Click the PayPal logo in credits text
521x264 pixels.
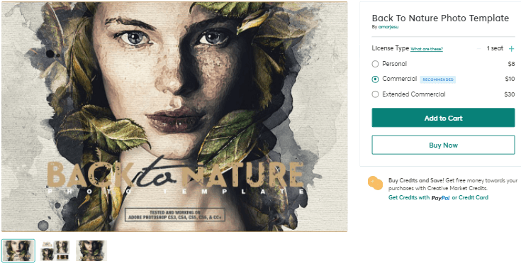(x=441, y=198)
